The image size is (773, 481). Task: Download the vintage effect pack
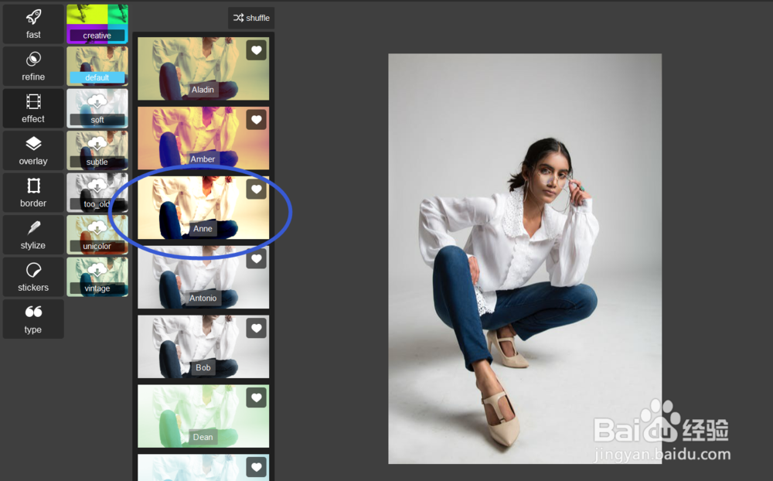(x=97, y=277)
